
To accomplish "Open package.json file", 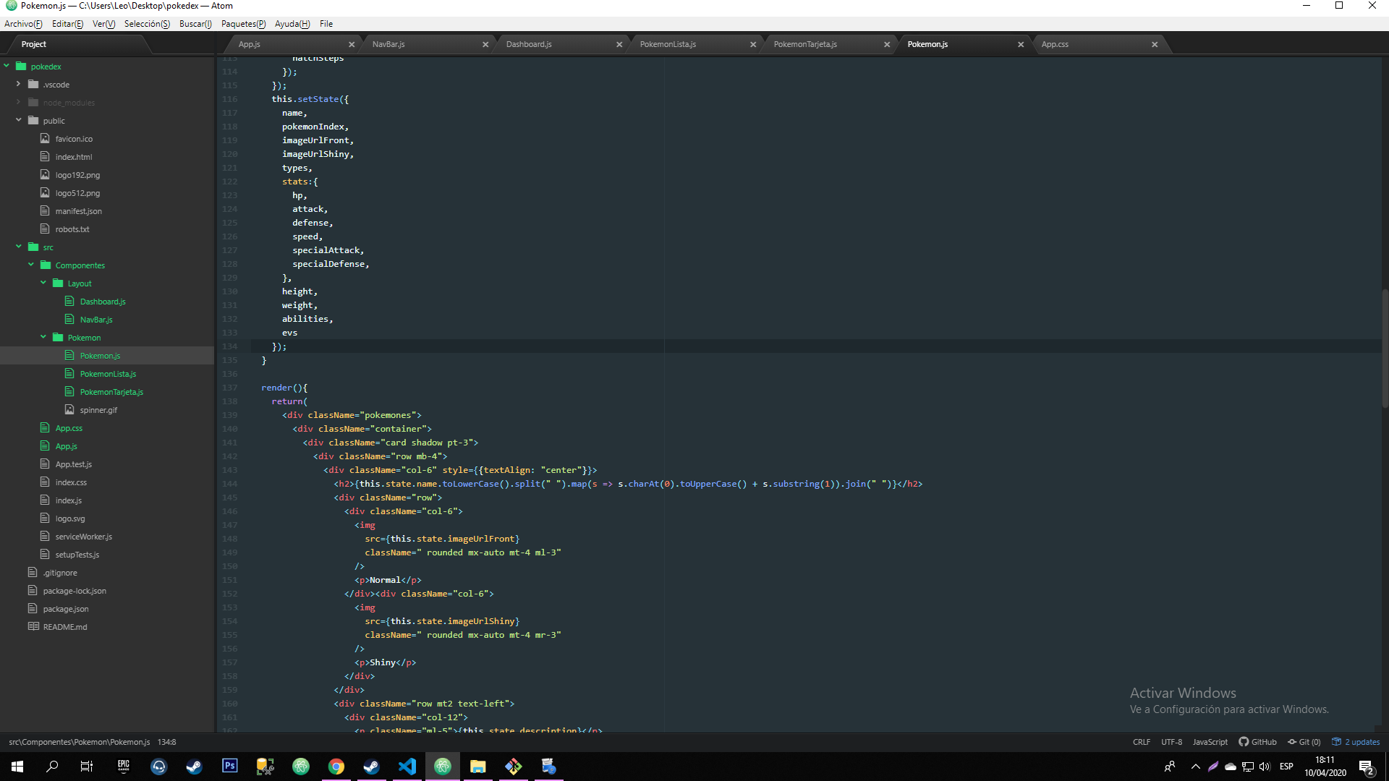I will [66, 609].
